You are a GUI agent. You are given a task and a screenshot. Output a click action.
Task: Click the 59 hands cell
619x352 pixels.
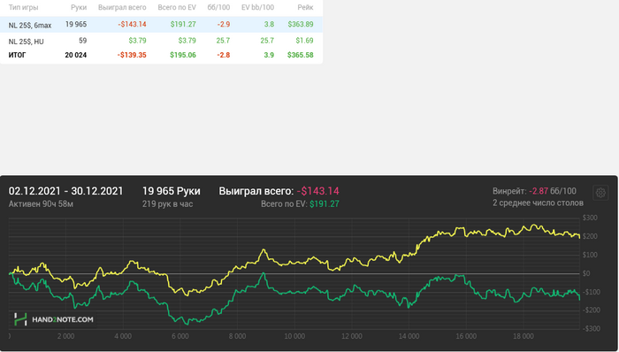(82, 41)
